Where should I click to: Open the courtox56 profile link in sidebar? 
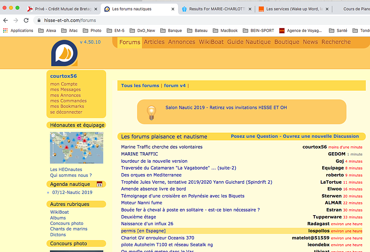pyautogui.click(x=64, y=76)
